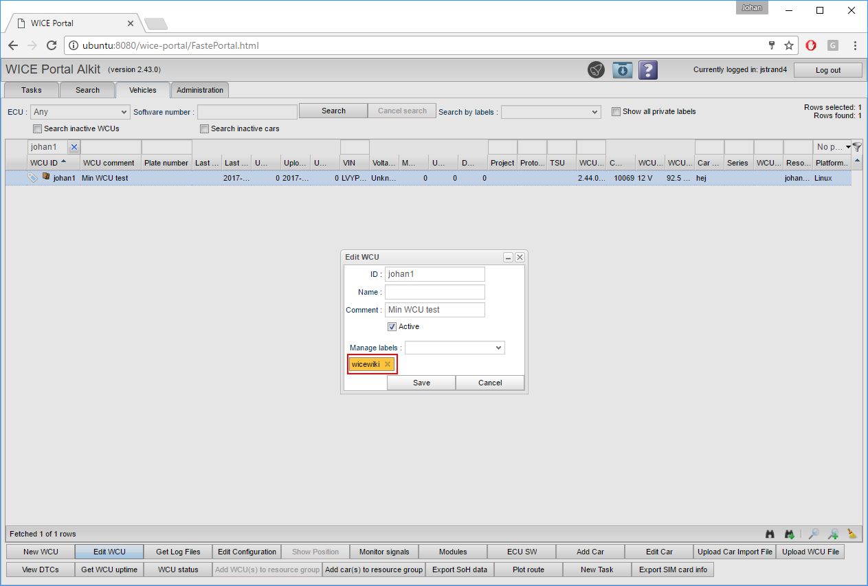Click the Log out button
Image resolution: width=868 pixels, height=586 pixels.
tap(827, 70)
